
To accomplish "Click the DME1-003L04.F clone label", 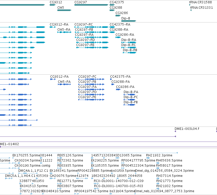I will click(x=187, y=129).
